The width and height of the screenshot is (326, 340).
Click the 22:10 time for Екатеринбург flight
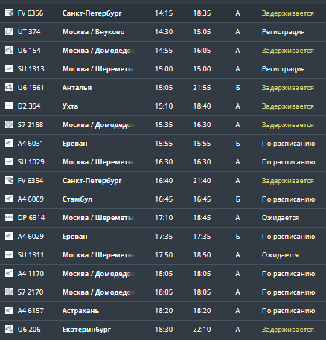point(202,330)
